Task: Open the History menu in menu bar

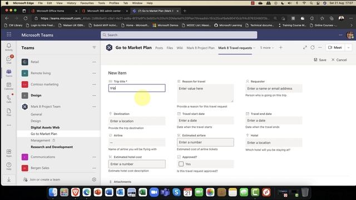Action: [71, 3]
